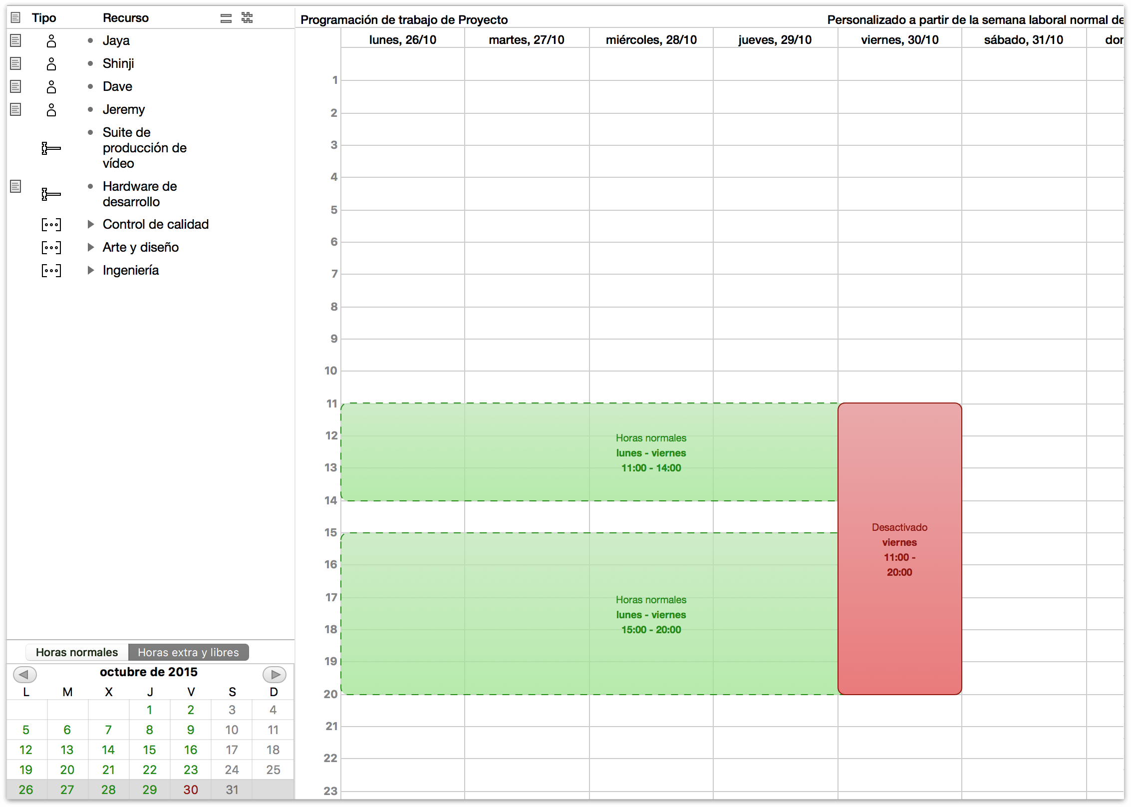Switch to the Horas normales tab
This screenshot has width=1131, height=807.
[x=76, y=652]
